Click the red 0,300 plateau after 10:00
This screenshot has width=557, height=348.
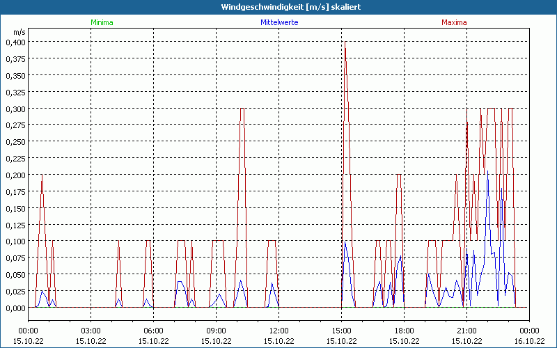click(x=242, y=109)
